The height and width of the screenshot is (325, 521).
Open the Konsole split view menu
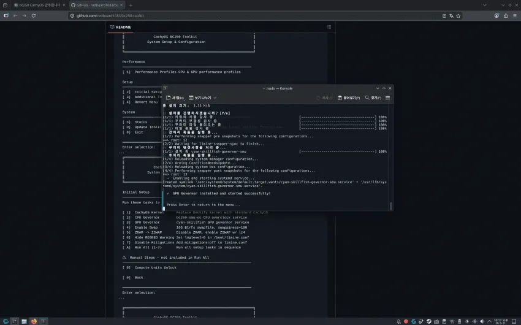203,97
